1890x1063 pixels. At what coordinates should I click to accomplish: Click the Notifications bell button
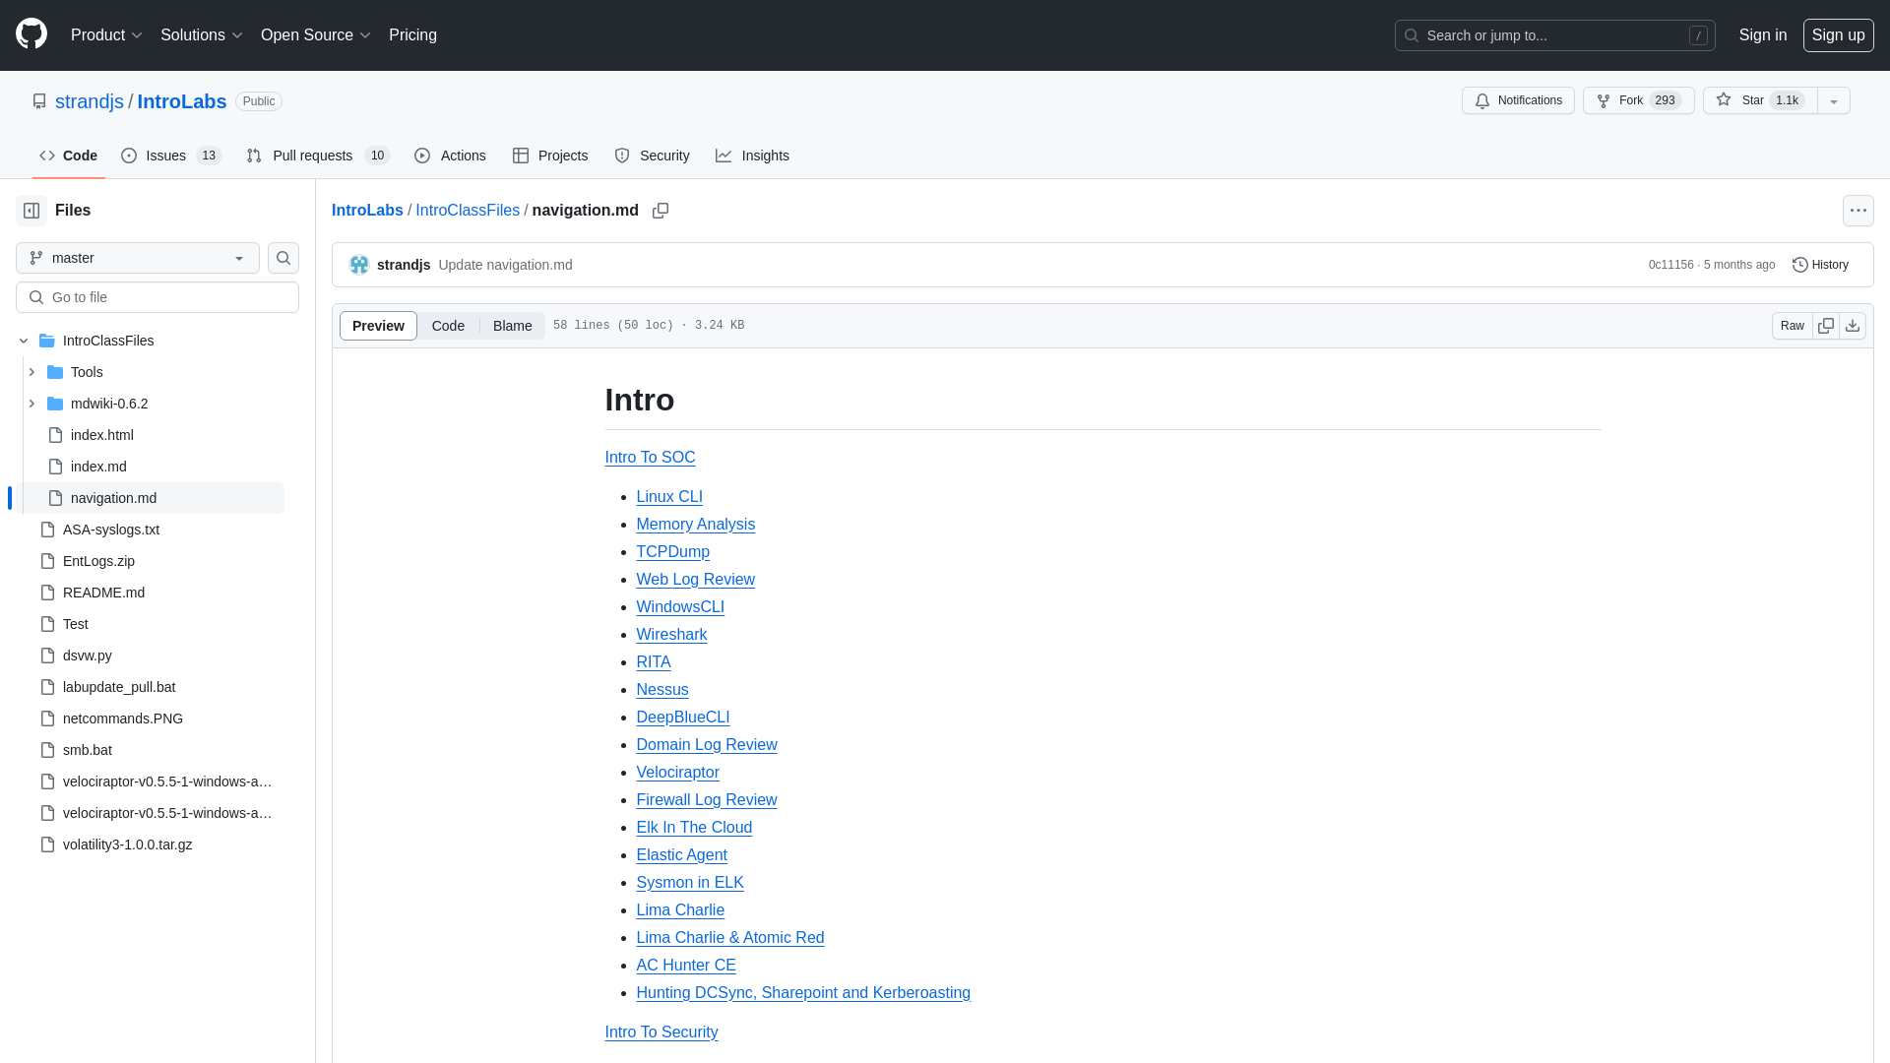coord(1518,100)
